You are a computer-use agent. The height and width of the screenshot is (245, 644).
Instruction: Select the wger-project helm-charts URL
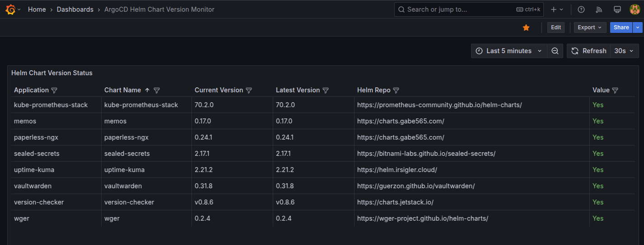click(x=423, y=218)
